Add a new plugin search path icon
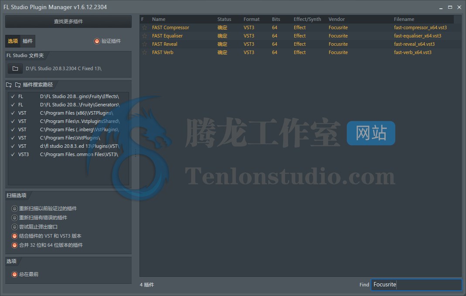Screen dimensions: 466x296 [x=9, y=85]
